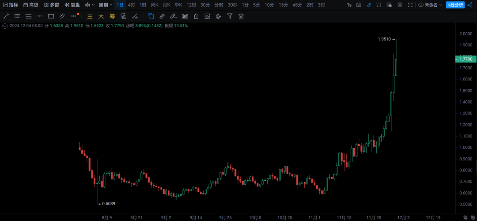477x221 pixels.
Task: Take a chart screenshot with camera icon
Action: click(x=359, y=5)
